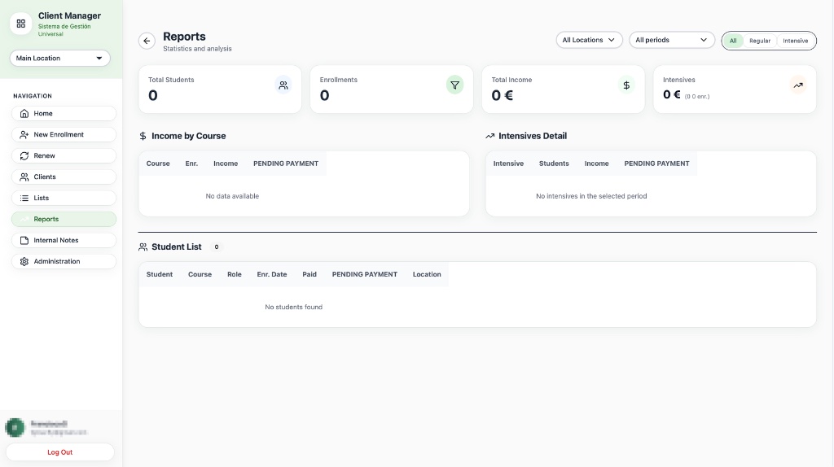Click Income header in Intensives Detail table
834x467 pixels.
[x=596, y=164]
